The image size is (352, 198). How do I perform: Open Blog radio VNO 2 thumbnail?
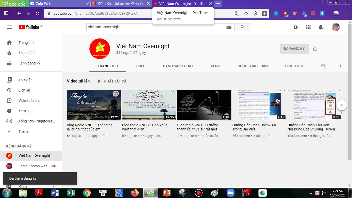pyautogui.click(x=149, y=105)
